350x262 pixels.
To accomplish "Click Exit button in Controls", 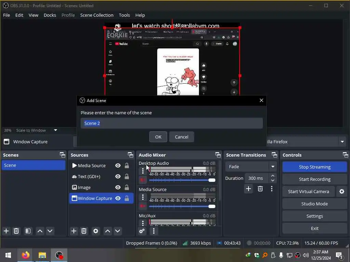I will (x=315, y=228).
